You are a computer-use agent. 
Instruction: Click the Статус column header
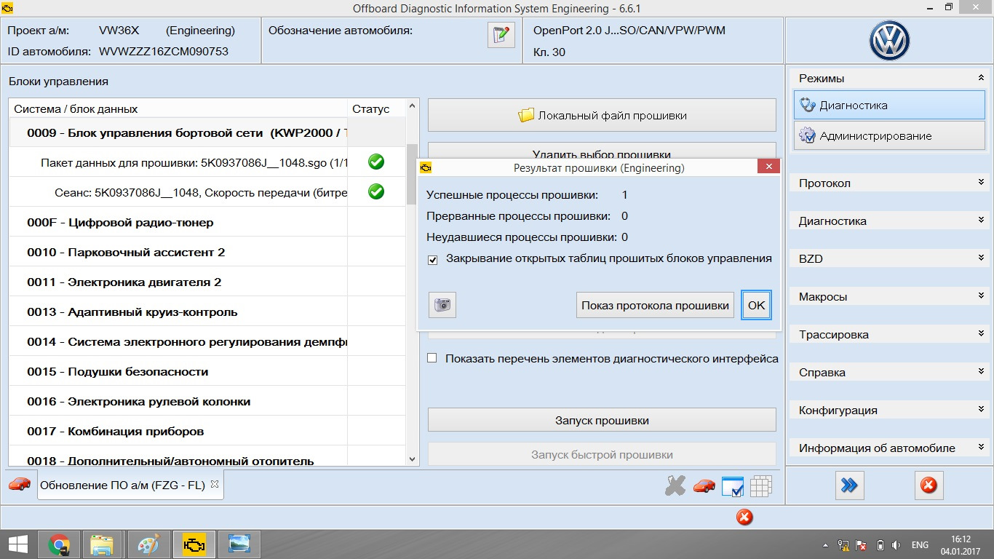pyautogui.click(x=376, y=108)
